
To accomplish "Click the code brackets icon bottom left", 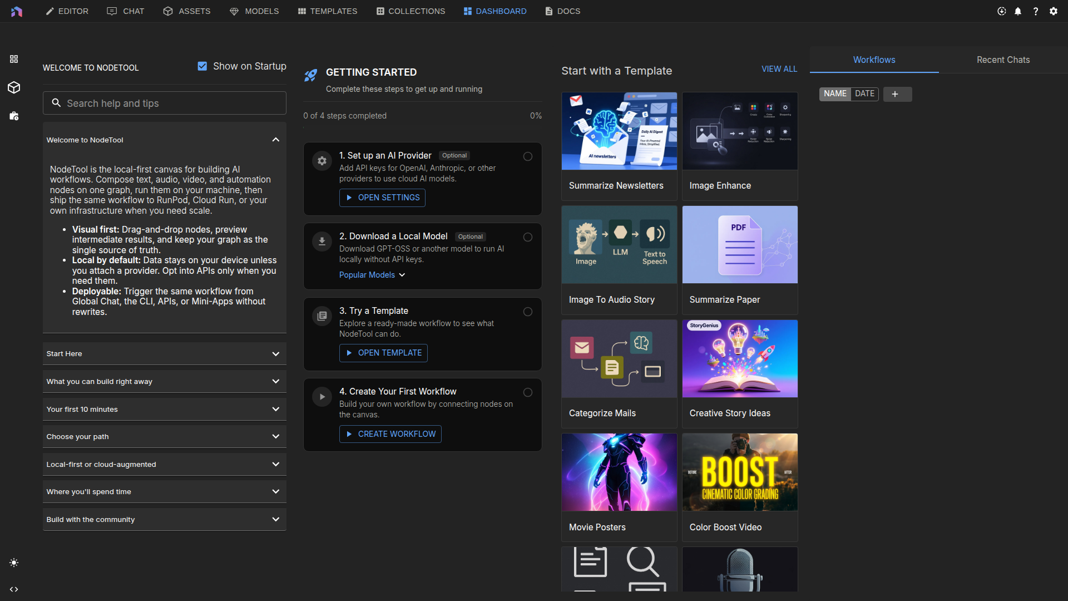I will tap(14, 589).
